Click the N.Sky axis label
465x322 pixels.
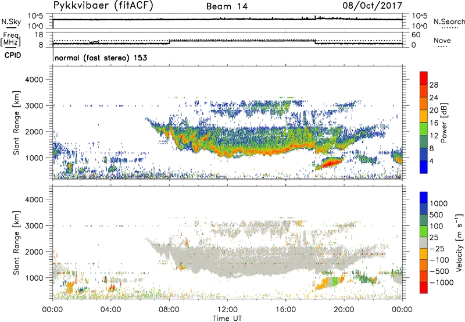pos(11,22)
